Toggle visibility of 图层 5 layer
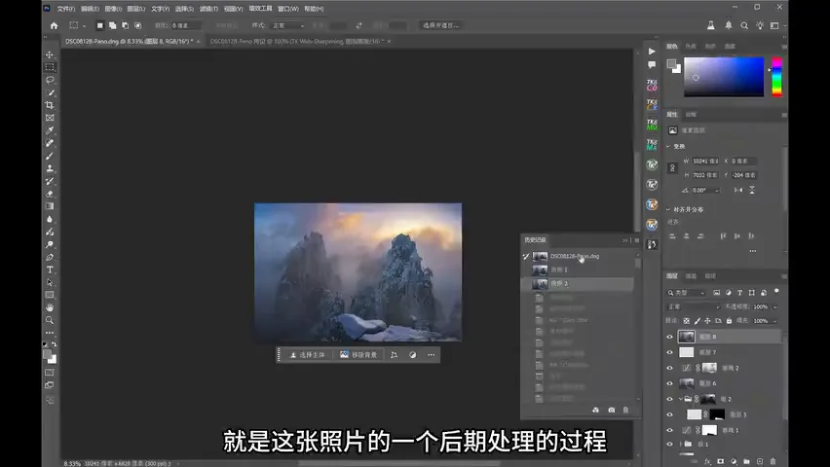This screenshot has width=830, height=467. [669, 414]
